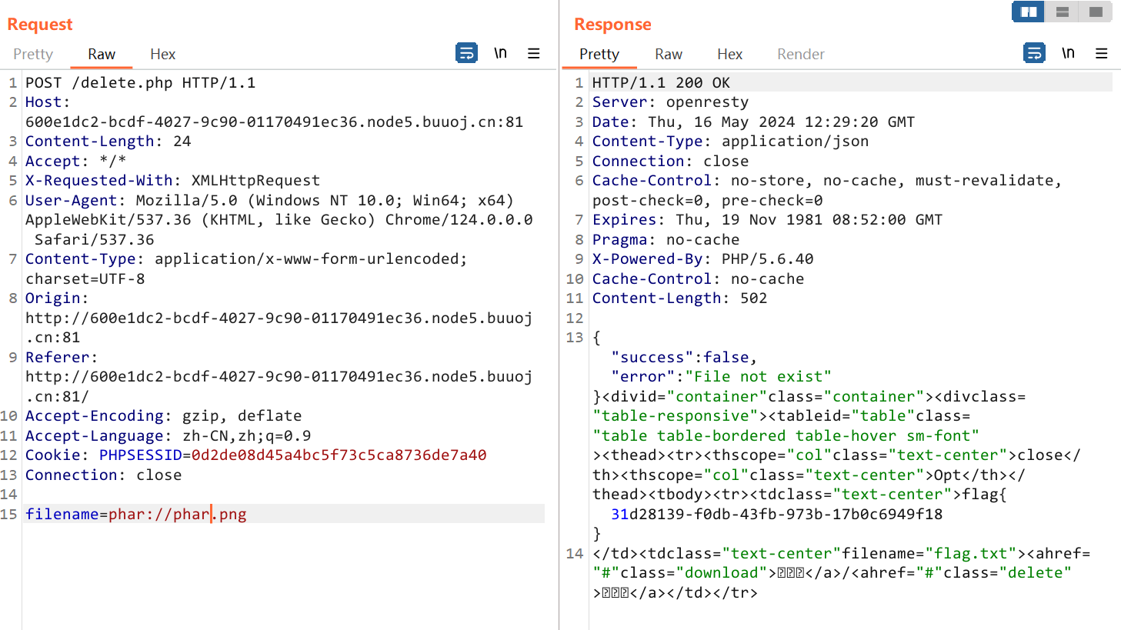Click the Content-Type: application/json response header
Viewport: 1121px width, 630px height.
coord(731,141)
